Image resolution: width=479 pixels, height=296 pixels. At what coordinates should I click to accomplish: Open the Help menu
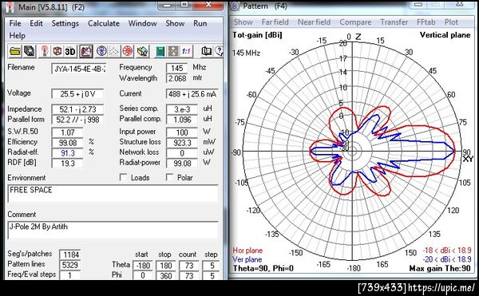[17, 36]
